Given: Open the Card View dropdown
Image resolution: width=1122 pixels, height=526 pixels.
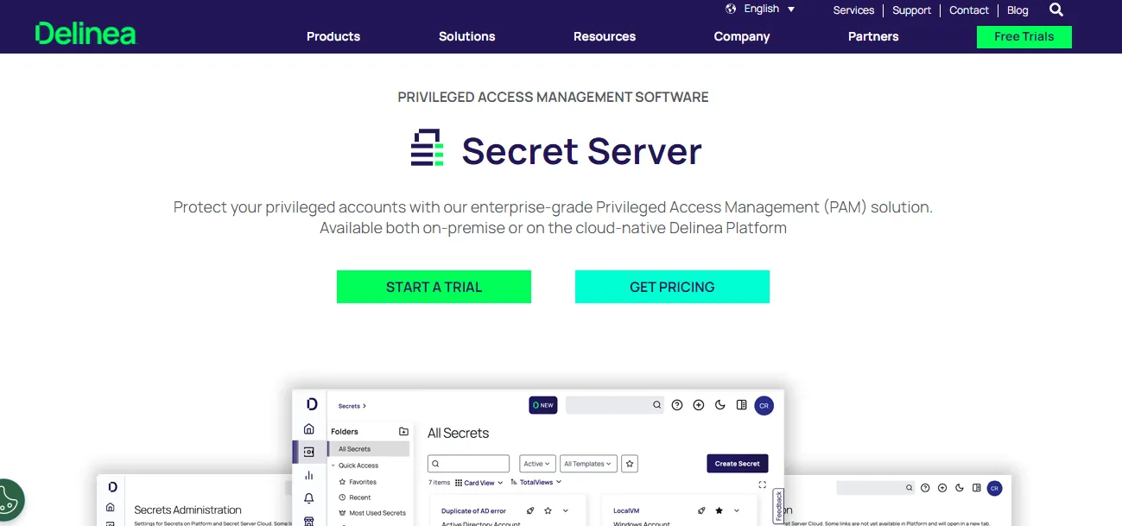Looking at the screenshot, I should point(479,483).
